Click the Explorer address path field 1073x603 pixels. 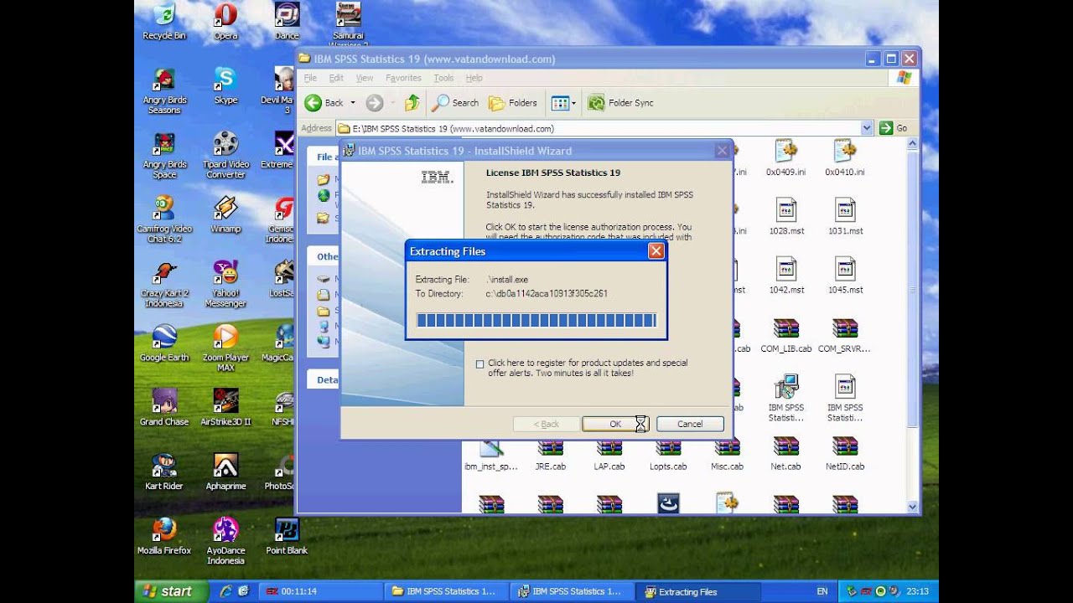click(598, 128)
